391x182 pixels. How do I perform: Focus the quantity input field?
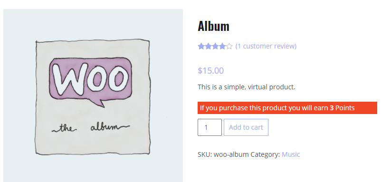pyautogui.click(x=210, y=127)
